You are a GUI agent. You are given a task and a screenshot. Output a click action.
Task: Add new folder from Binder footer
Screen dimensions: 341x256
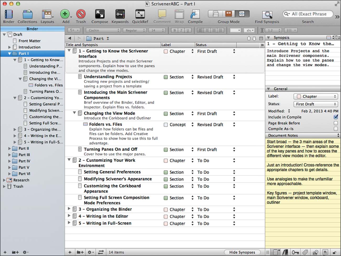point(15,252)
